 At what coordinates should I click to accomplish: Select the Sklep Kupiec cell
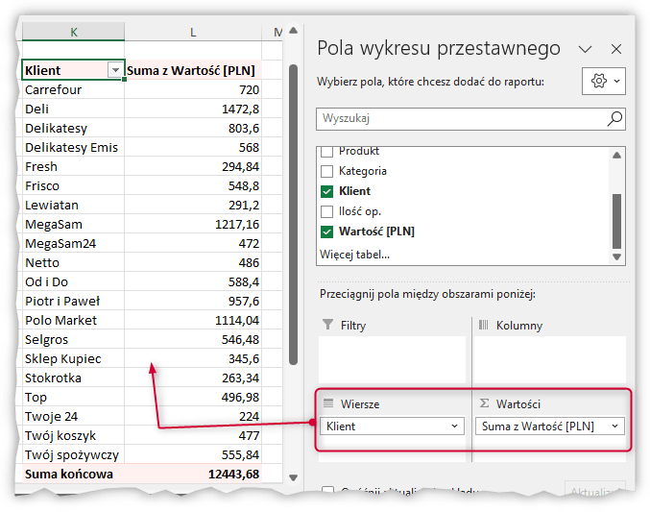pyautogui.click(x=73, y=358)
